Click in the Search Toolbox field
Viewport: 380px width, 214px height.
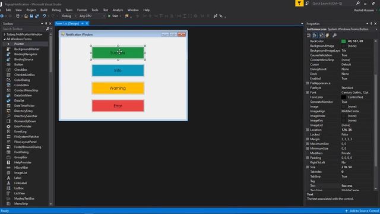pos(24,29)
